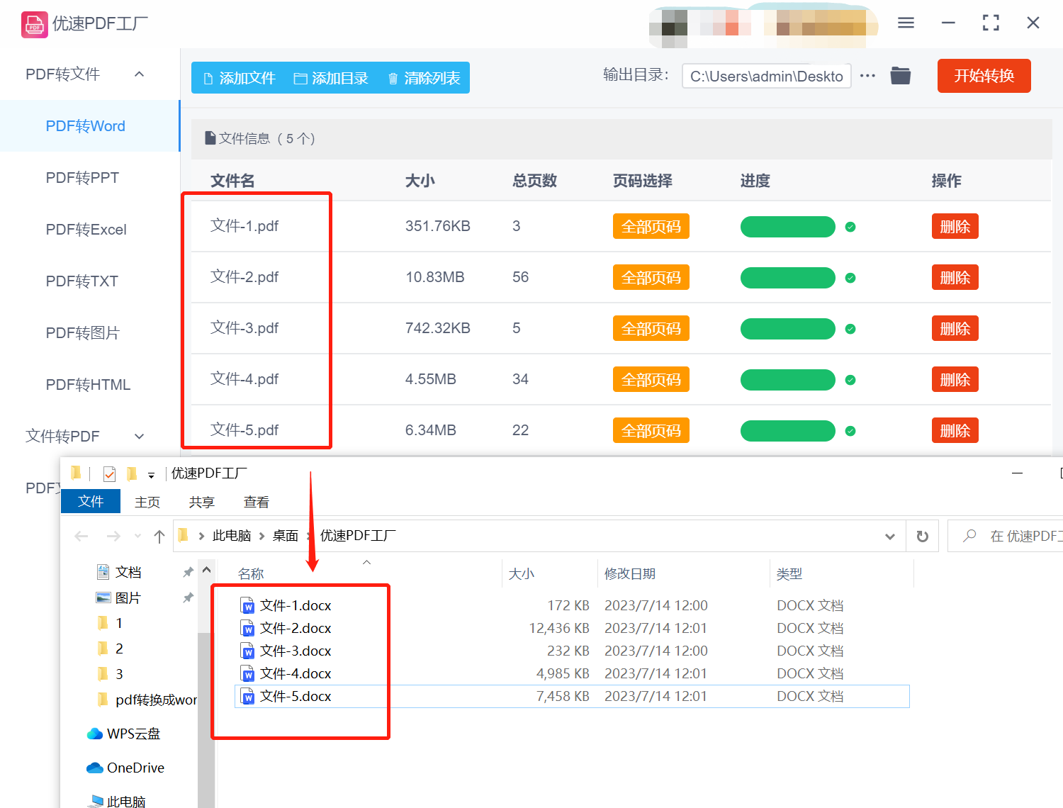
Task: Click progress bar of 文件-1.pdf
Action: (x=788, y=227)
